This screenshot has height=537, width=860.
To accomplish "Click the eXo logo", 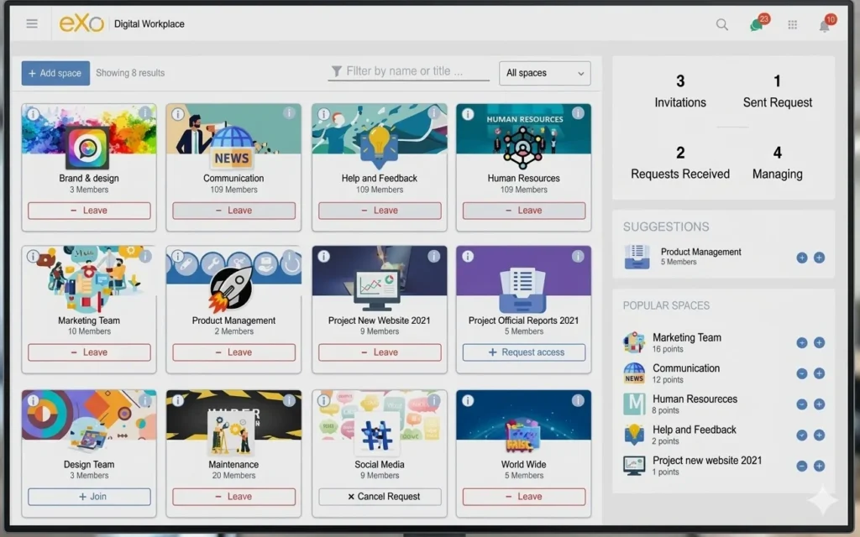I will pos(81,23).
